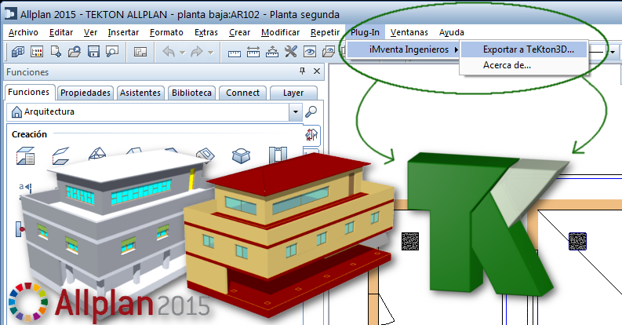Switch to the Layer tab

(x=293, y=93)
